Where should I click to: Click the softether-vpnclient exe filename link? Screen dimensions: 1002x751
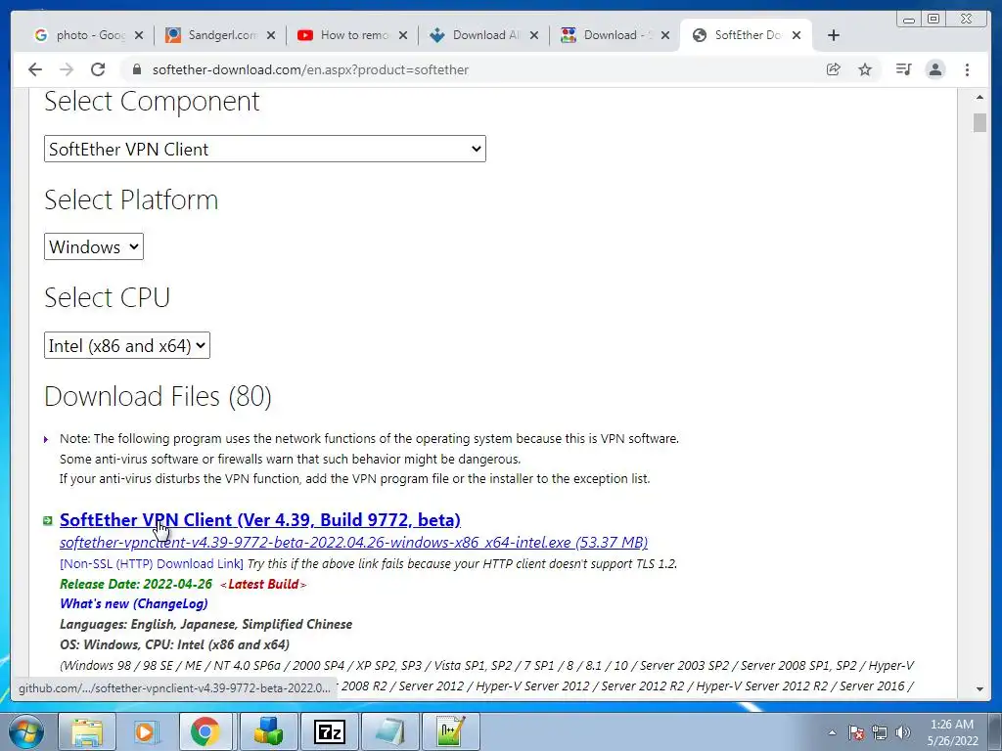[353, 542]
